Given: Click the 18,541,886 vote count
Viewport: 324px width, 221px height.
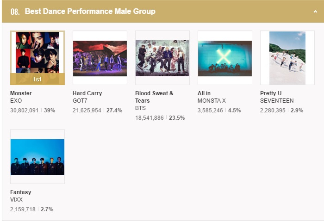Looking at the screenshot, I should point(150,118).
